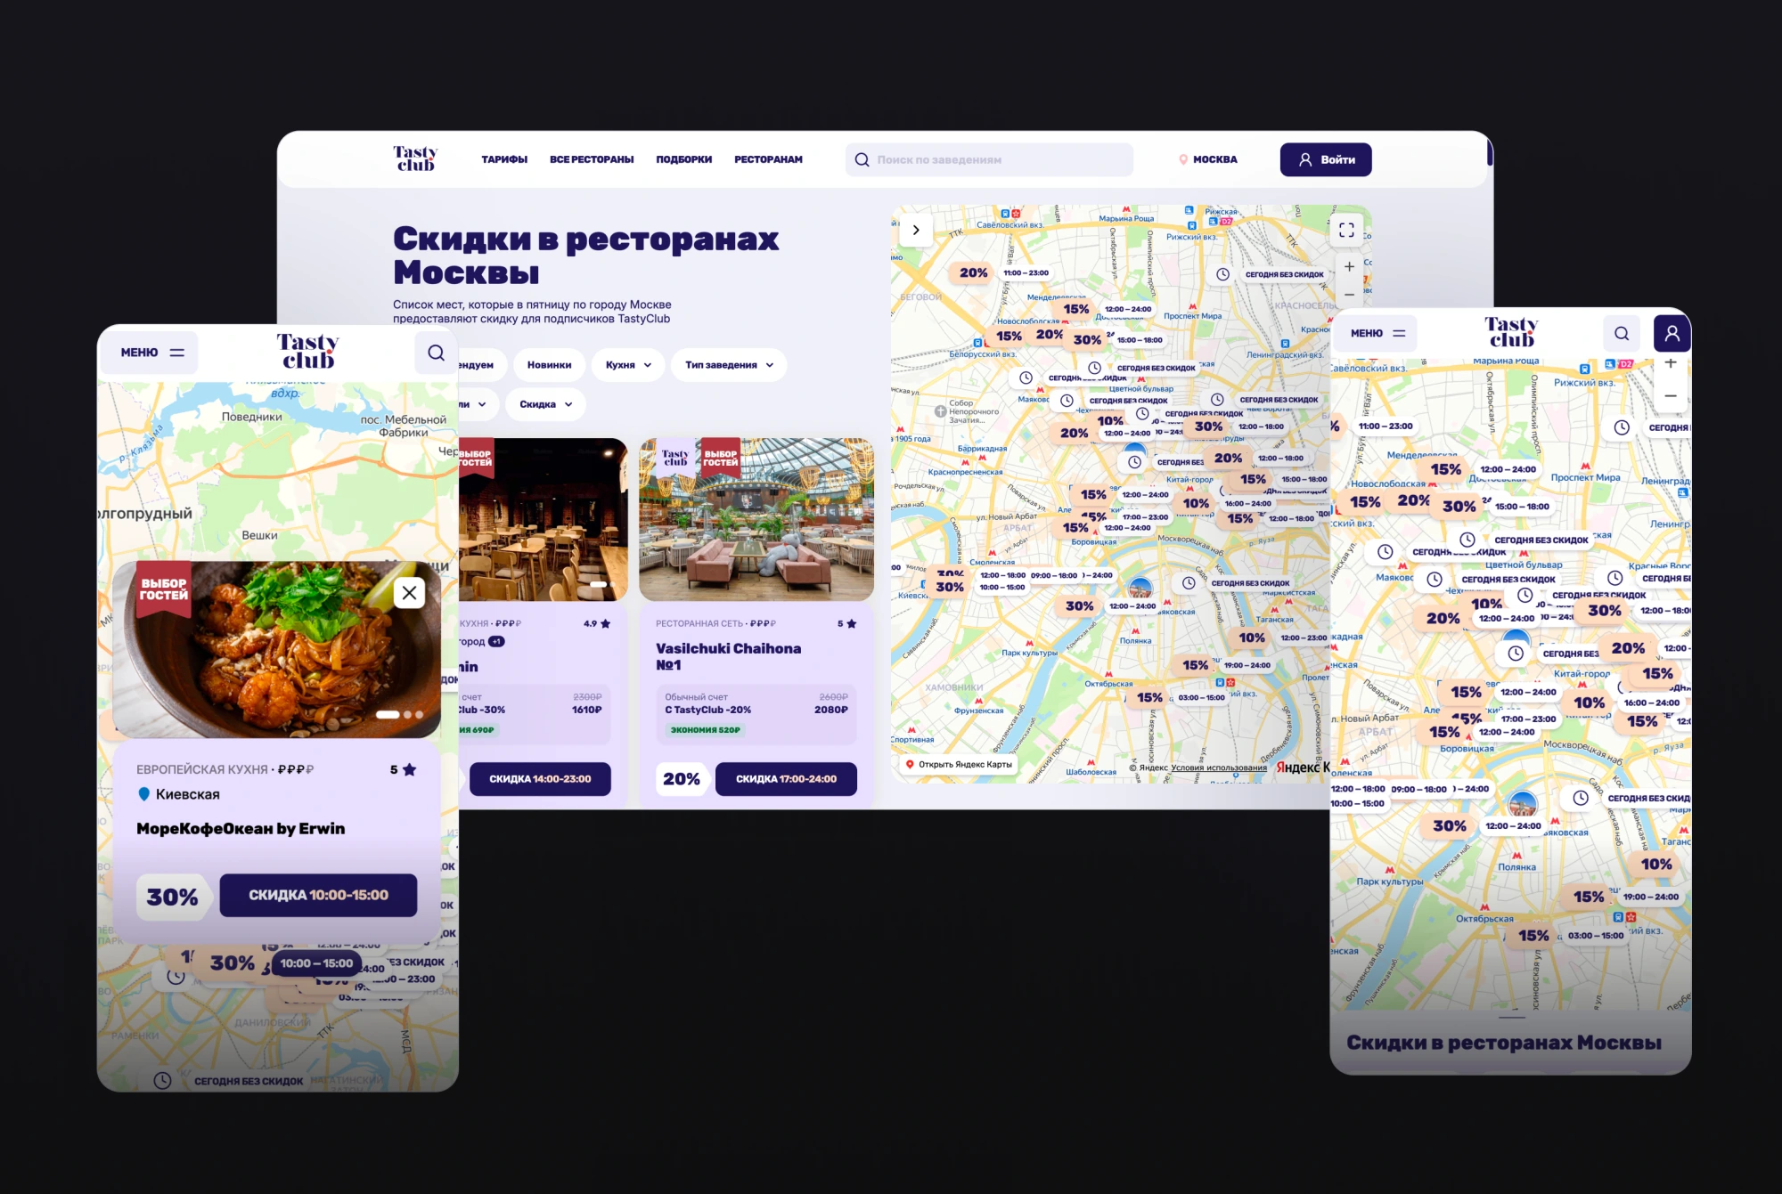
Task: Click the 30% badge in mobile popup
Action: click(x=173, y=897)
